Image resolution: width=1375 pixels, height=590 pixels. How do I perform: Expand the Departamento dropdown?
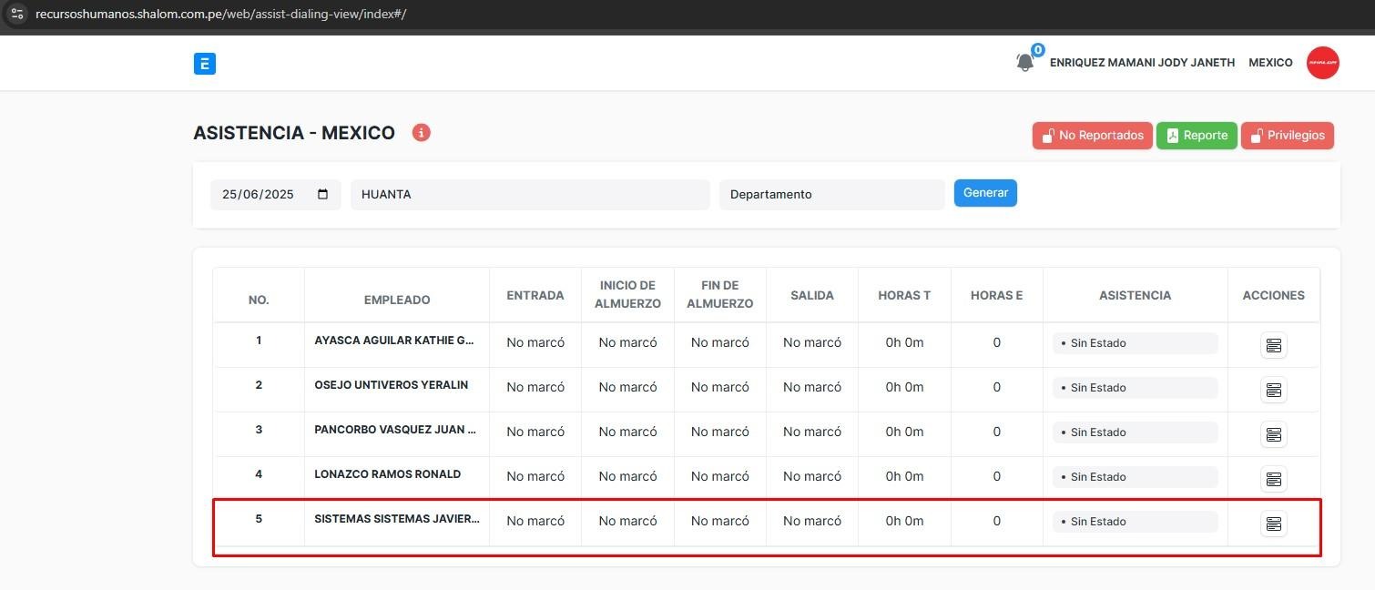click(830, 195)
